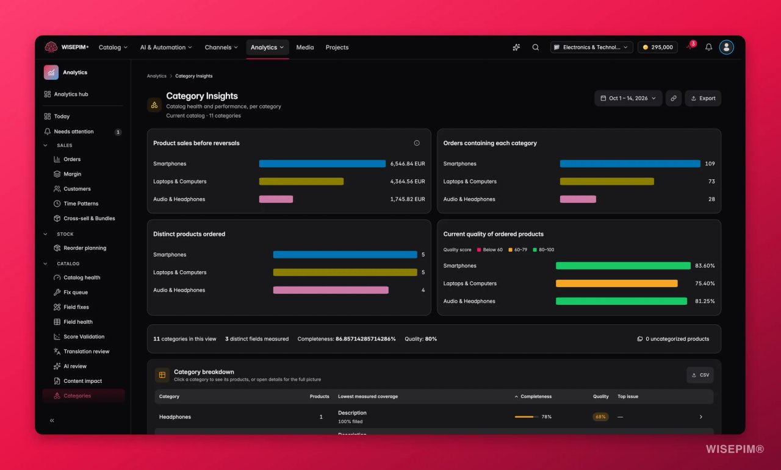Click the Headphones category row name

pyautogui.click(x=175, y=417)
